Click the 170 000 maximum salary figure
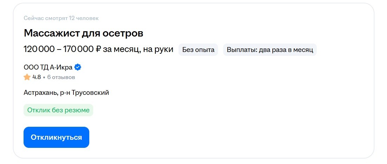Viewport: 387px width, 164px height. coord(78,50)
